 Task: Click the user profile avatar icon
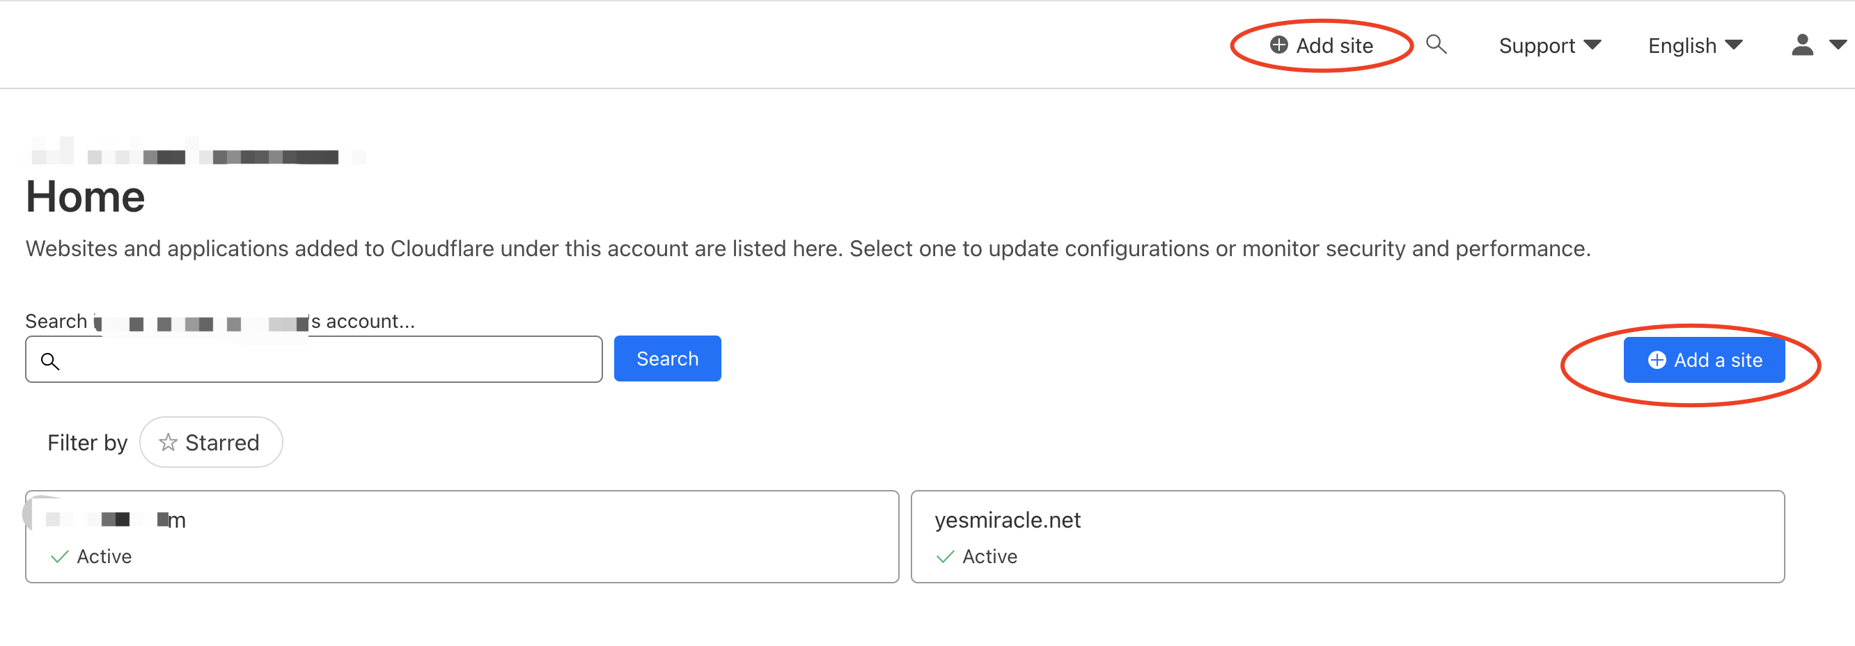point(1801,45)
